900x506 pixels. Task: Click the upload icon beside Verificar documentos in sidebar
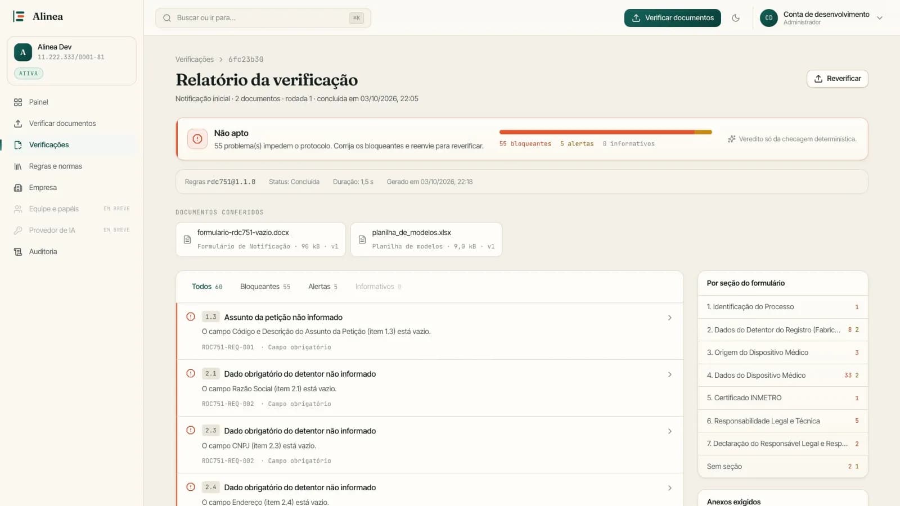(x=18, y=124)
